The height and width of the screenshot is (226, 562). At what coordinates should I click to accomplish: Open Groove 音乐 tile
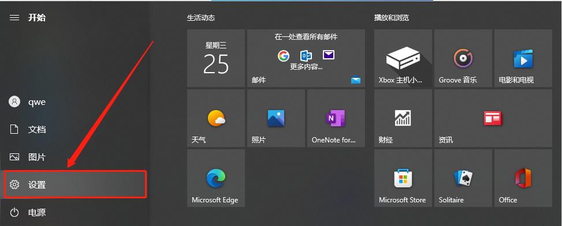tap(463, 58)
